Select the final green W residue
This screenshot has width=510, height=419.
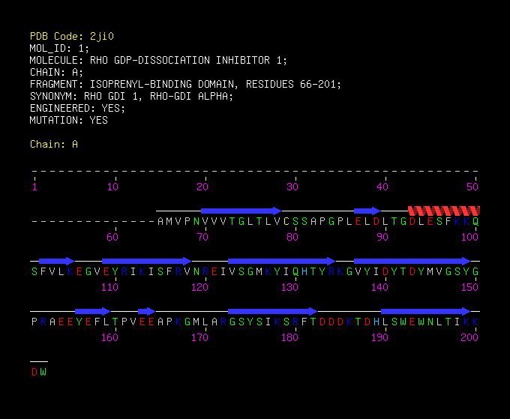pos(43,372)
